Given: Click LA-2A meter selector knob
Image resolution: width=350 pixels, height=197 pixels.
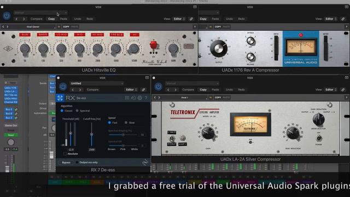Looking at the screenshot, I should [x=318, y=119].
